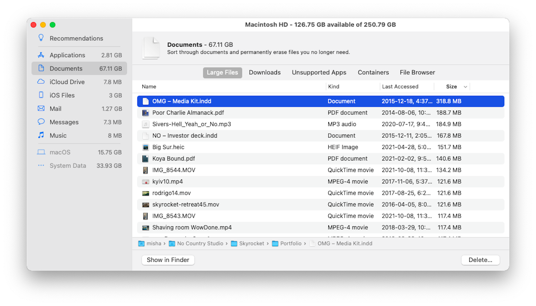This screenshot has width=536, height=306.
Task: Click Skyrocket folder icon in path bar
Action: 234,244
